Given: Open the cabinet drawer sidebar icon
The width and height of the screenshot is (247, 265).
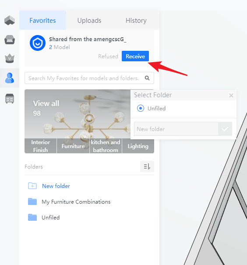Looking at the screenshot, I should pyautogui.click(x=10, y=99).
